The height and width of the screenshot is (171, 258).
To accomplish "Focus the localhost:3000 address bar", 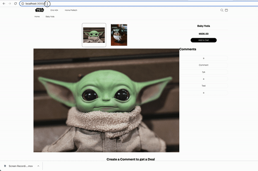I will [x=138, y=3].
